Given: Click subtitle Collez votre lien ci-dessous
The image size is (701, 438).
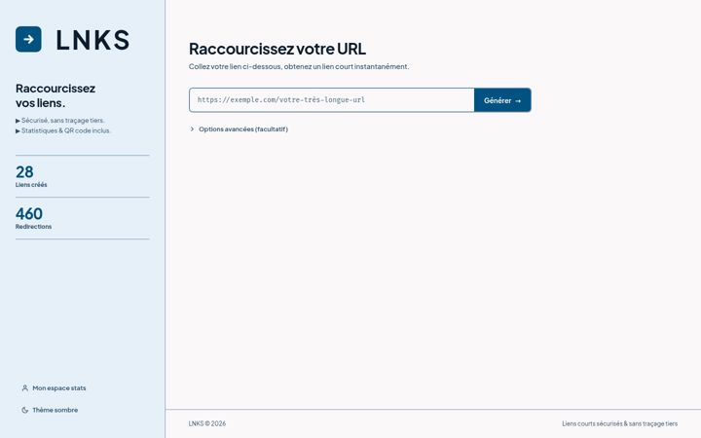Looking at the screenshot, I should [x=299, y=66].
